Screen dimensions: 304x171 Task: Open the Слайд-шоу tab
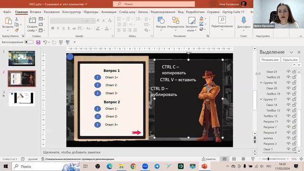tap(127, 12)
